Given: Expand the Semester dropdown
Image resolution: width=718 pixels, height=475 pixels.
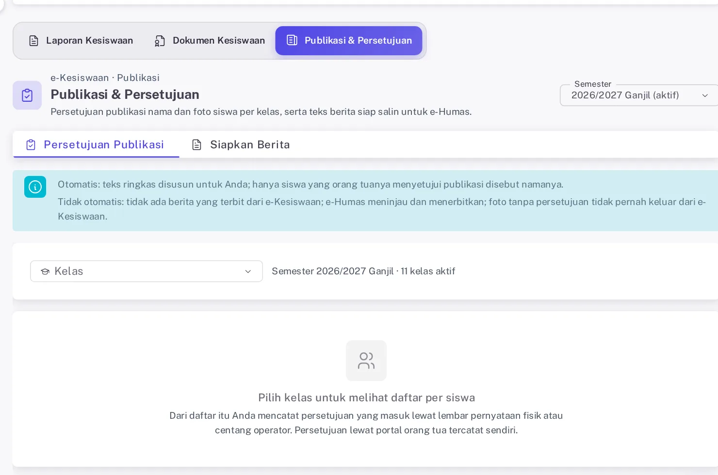Looking at the screenshot, I should point(639,95).
